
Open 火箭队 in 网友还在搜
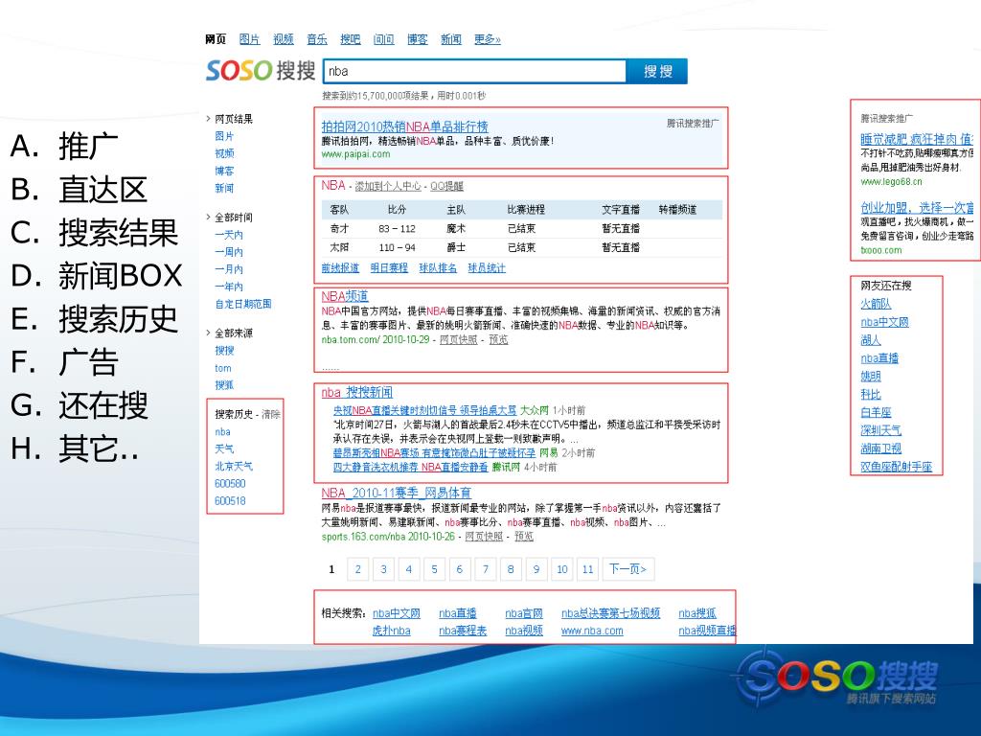click(876, 304)
